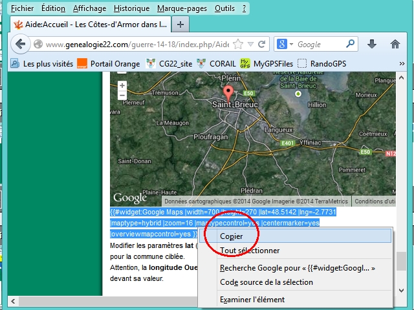Open the CG22_site bookmark
The image size is (414, 310).
point(169,63)
